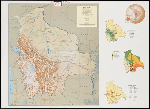Open the Economic Activity inset map

click(x=116, y=92)
